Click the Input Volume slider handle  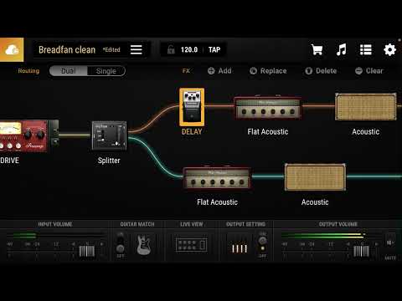pyautogui.click(x=86, y=251)
